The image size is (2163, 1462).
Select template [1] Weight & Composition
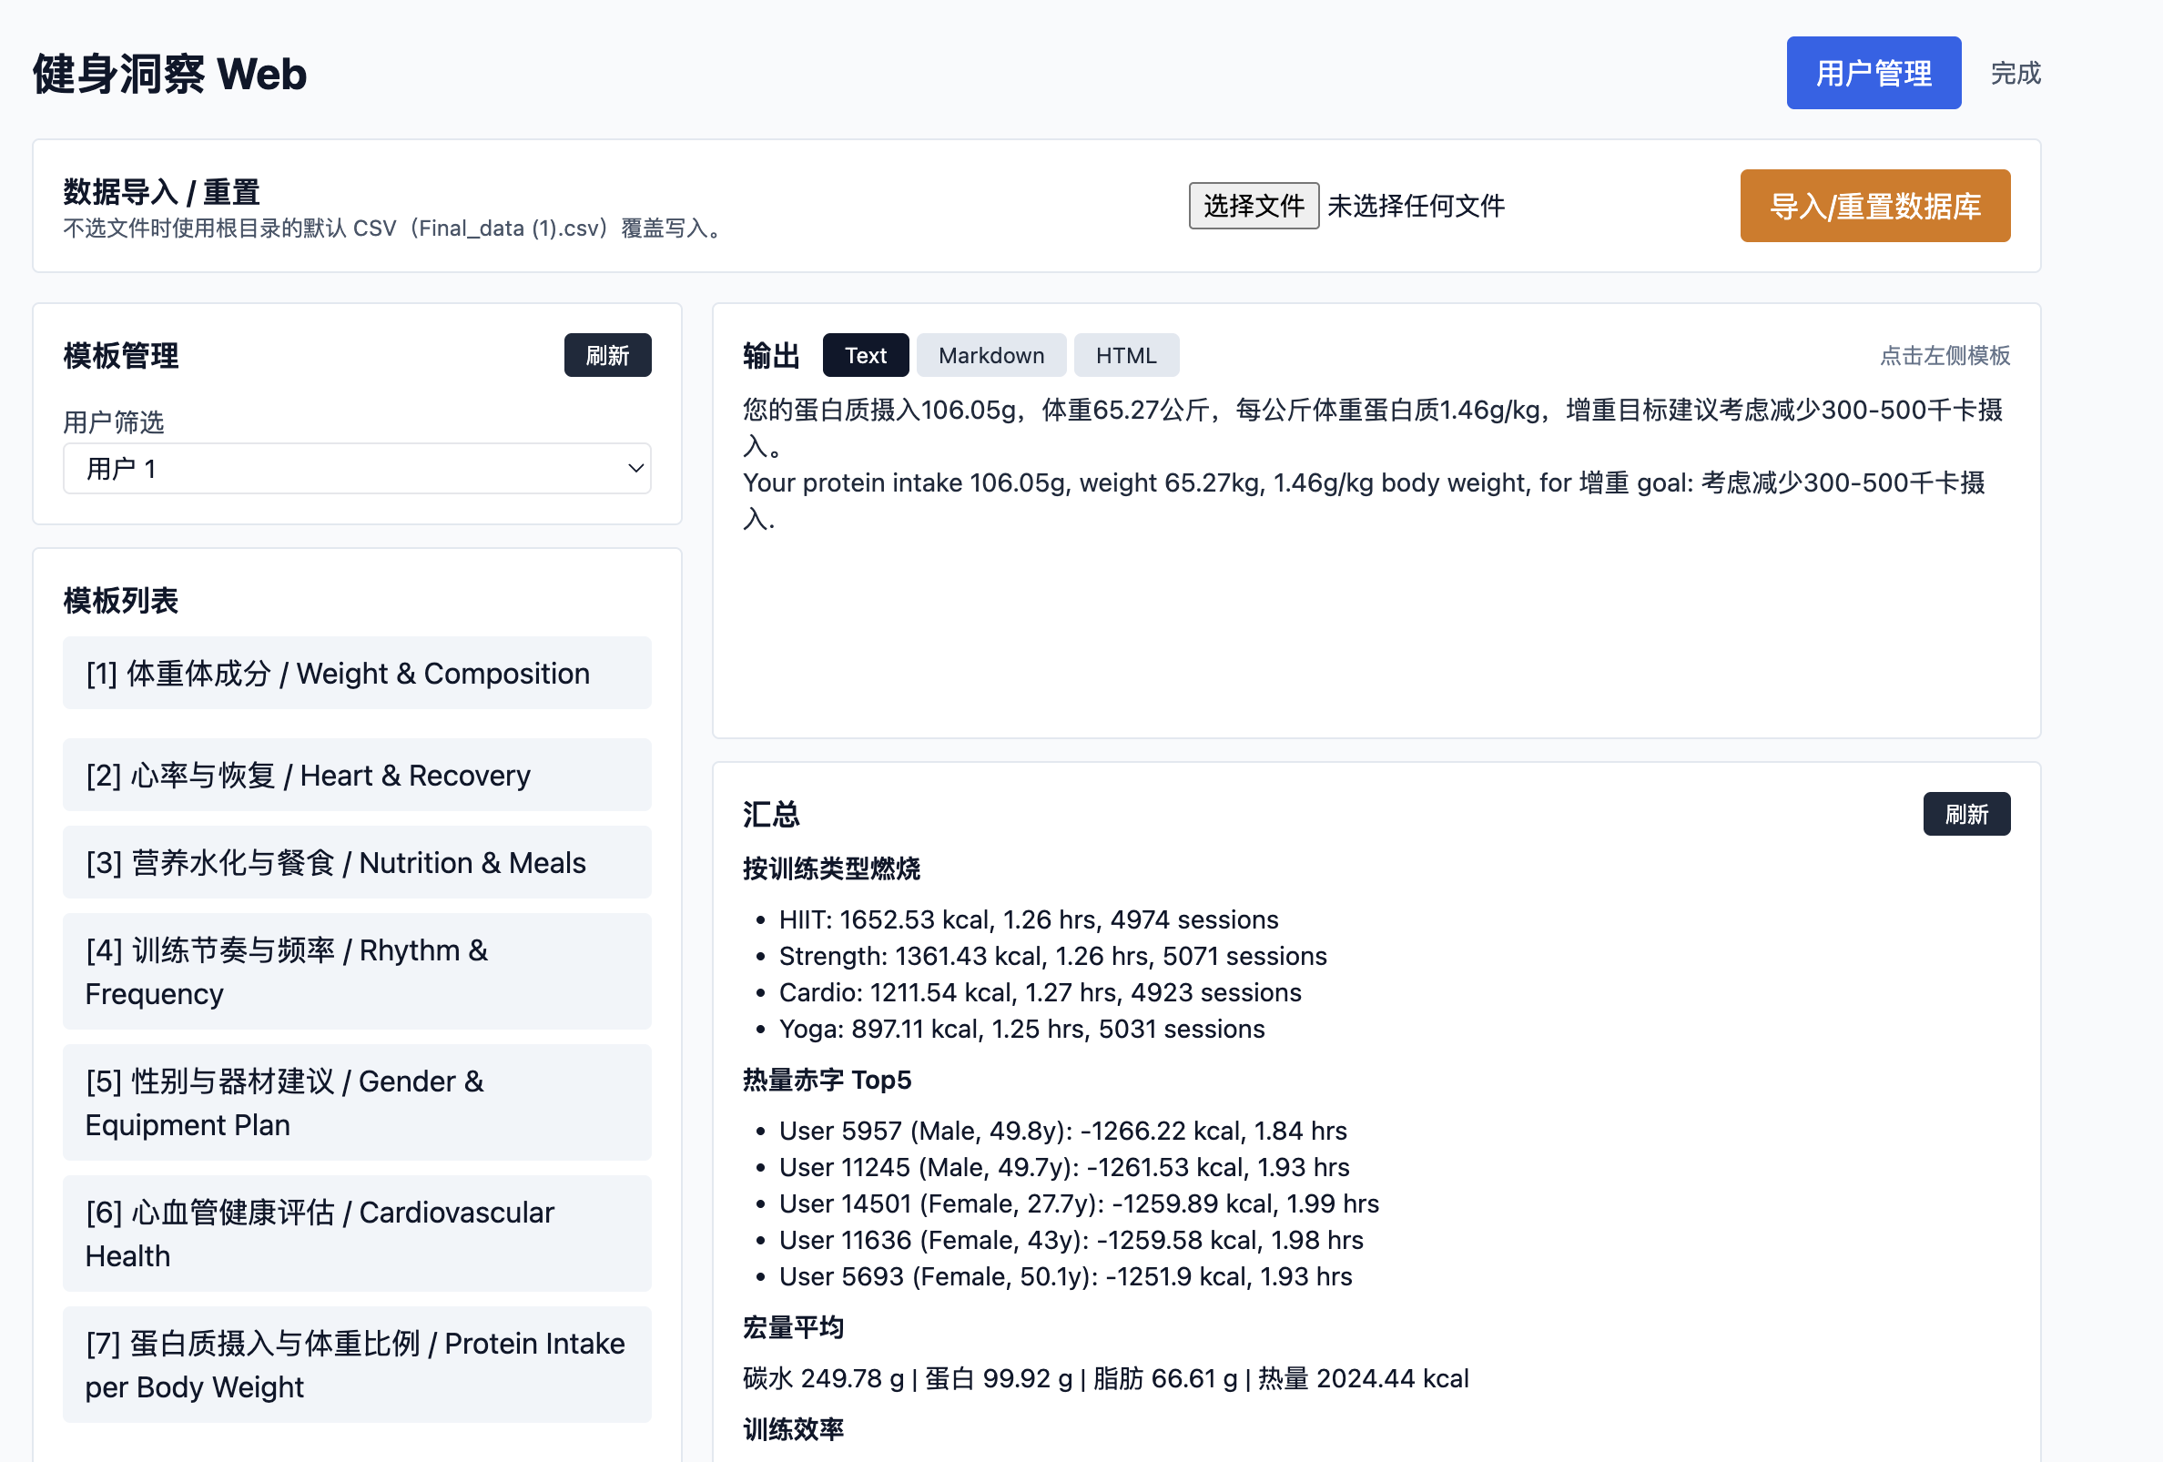pos(357,673)
